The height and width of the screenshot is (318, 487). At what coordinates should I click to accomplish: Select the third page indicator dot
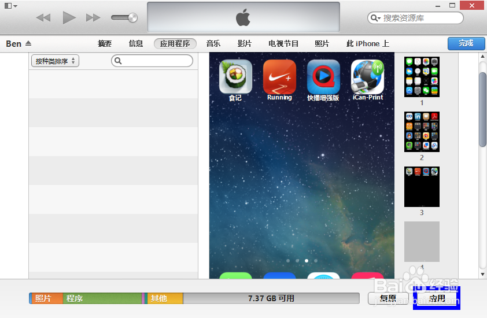click(307, 261)
